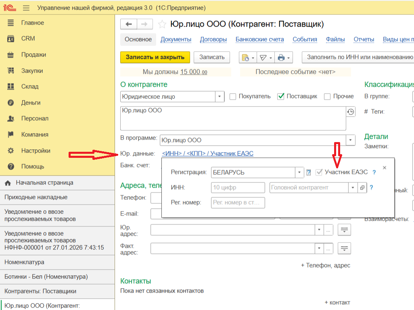Click the Юр. адрес comment lines icon

click(x=344, y=230)
